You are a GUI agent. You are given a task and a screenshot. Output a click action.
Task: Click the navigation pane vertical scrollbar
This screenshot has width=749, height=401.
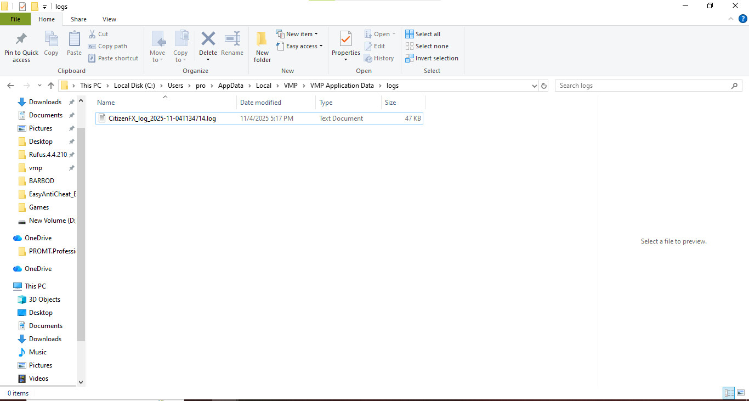tap(81, 230)
